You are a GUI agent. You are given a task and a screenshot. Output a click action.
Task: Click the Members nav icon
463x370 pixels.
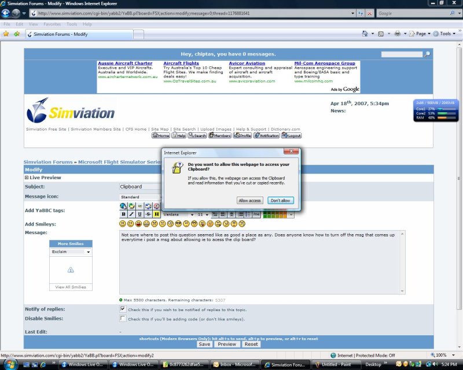click(x=220, y=135)
